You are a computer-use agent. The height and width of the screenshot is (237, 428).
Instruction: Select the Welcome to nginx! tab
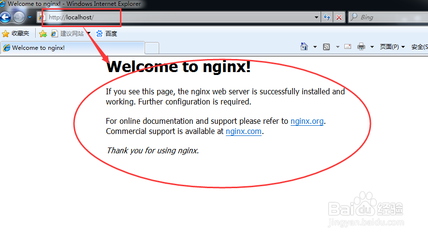click(x=73, y=48)
